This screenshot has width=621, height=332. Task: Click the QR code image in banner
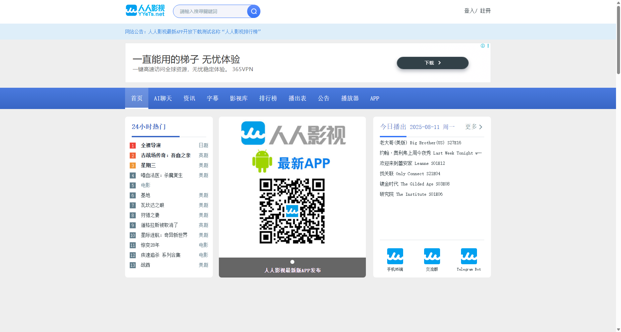[292, 211]
